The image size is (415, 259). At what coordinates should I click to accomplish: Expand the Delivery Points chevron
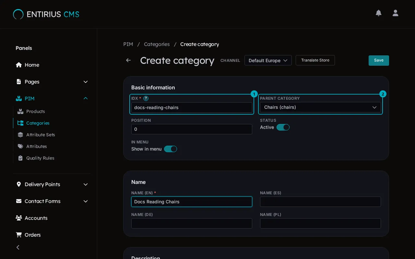(x=86, y=184)
